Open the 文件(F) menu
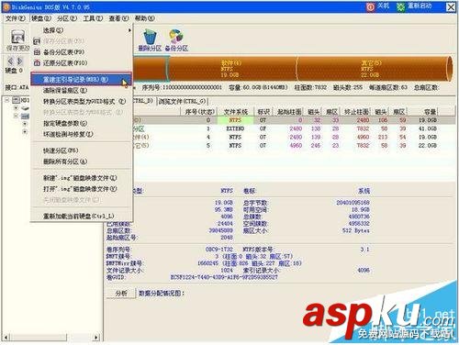Image resolution: width=459 pixels, height=345 pixels. [x=16, y=18]
